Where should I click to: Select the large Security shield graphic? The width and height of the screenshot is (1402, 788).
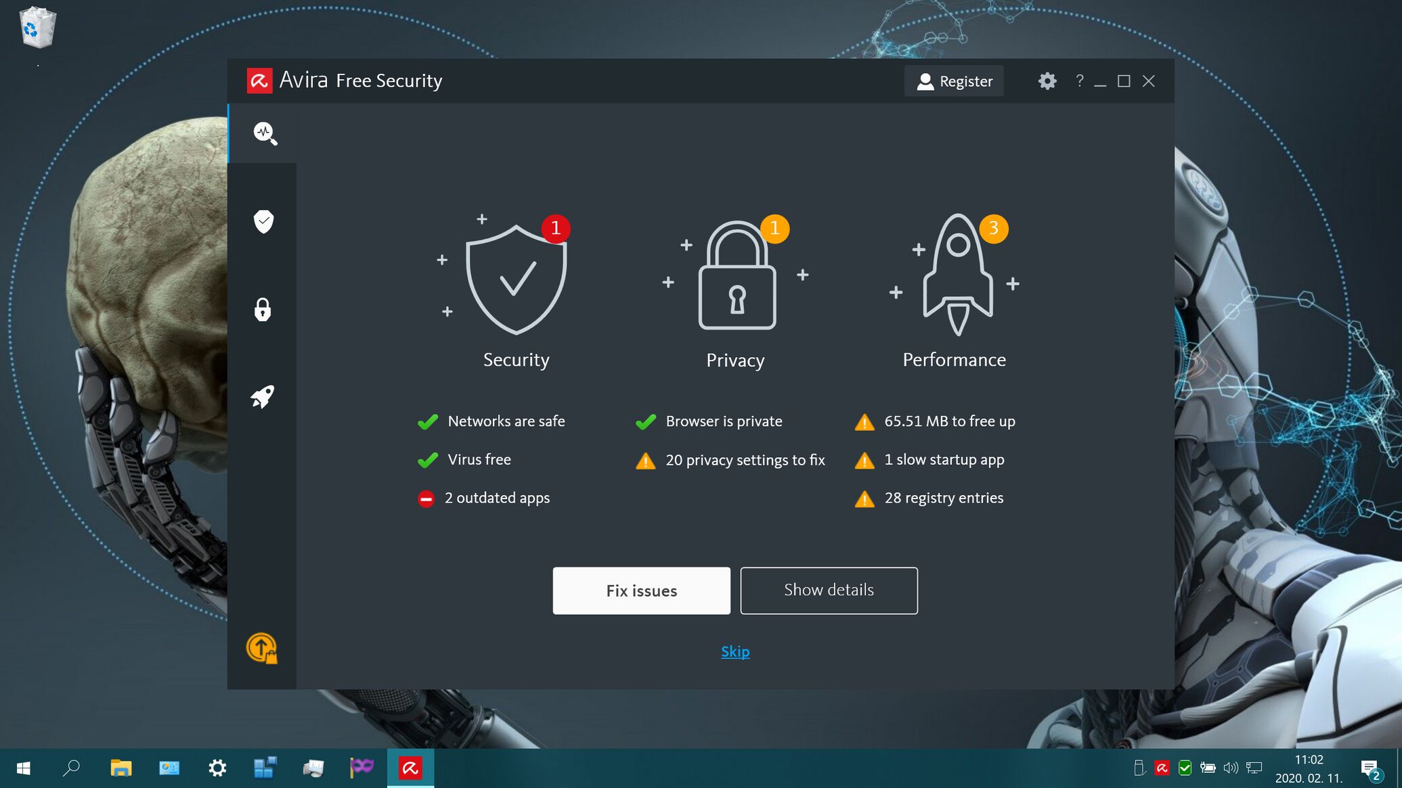(x=516, y=279)
